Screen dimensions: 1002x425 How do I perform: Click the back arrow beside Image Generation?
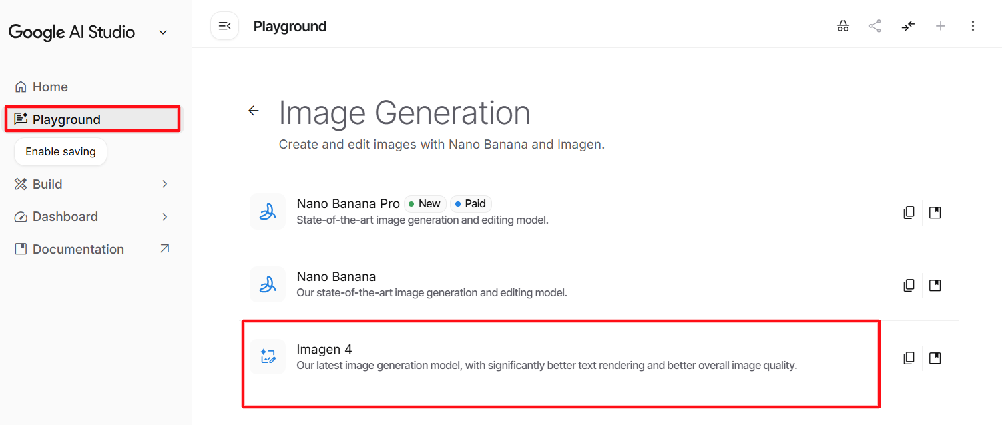point(254,111)
